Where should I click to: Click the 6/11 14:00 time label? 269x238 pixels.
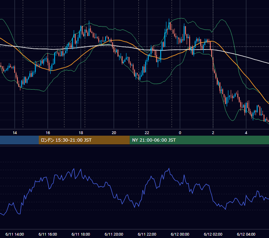tap(15, 234)
